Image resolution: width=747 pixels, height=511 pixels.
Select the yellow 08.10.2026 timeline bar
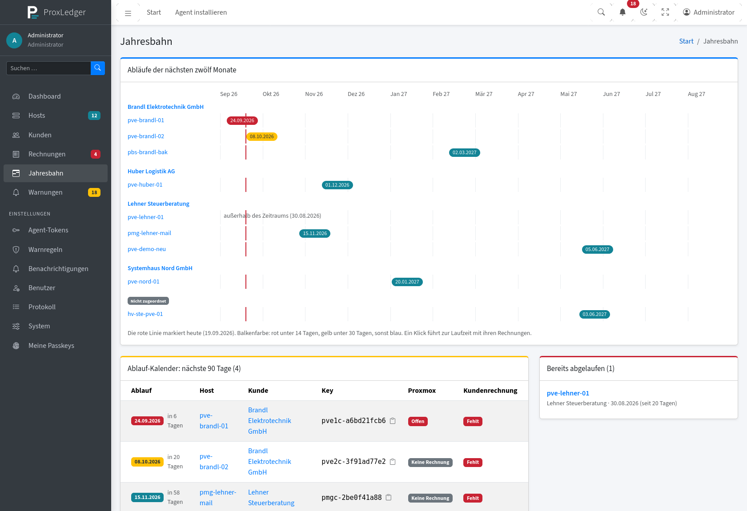point(262,136)
